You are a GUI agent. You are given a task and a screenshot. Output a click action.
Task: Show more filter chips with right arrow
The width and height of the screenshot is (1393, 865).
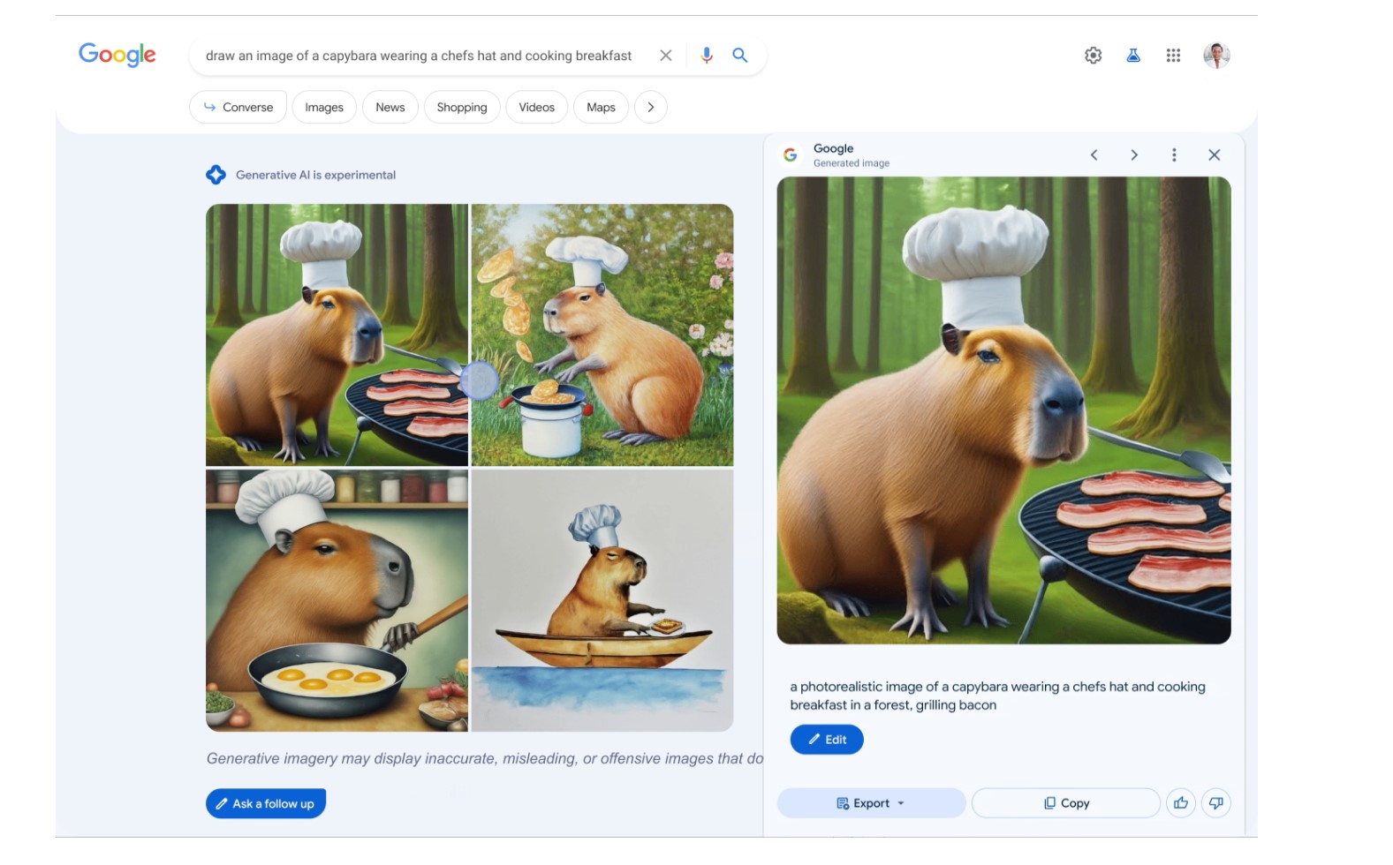click(651, 107)
